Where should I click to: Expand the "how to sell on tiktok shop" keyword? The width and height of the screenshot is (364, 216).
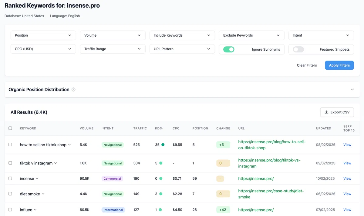coord(69,145)
